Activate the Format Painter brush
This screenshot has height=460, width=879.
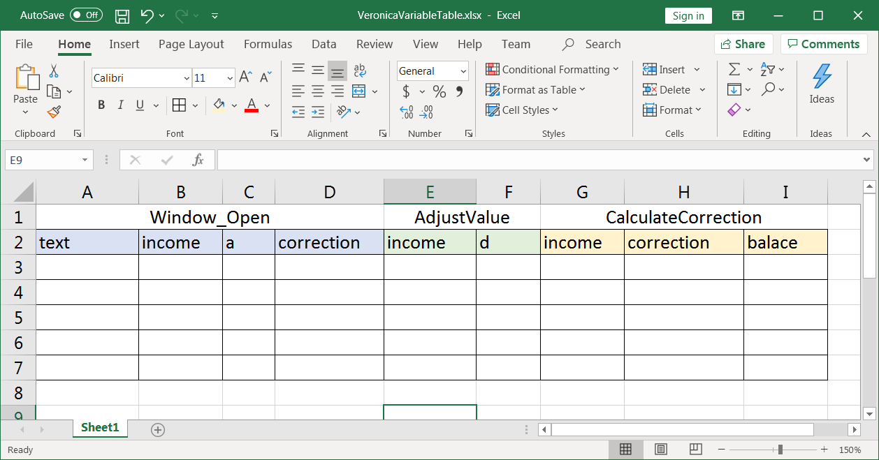click(x=54, y=112)
